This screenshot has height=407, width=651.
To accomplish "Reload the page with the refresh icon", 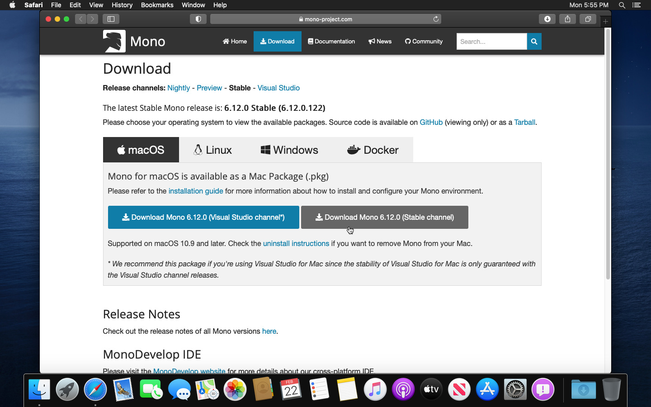I will [436, 19].
